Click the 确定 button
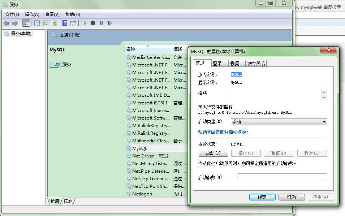This screenshot has height=216, width=345. point(262,197)
